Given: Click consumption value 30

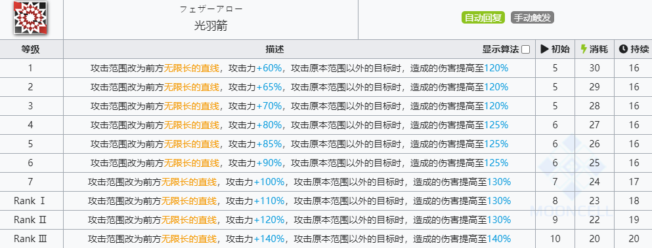Looking at the screenshot, I should 594,68.
